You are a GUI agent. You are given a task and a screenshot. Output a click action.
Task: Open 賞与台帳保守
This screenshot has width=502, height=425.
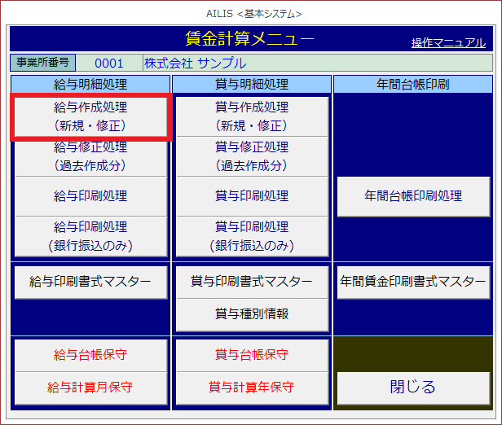click(252, 354)
